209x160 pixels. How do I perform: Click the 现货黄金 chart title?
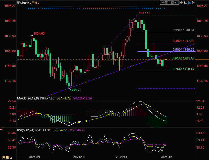[x=23, y=3]
